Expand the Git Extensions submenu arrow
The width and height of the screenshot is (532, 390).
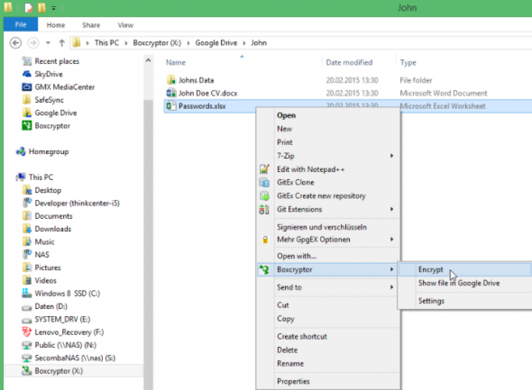coord(392,209)
